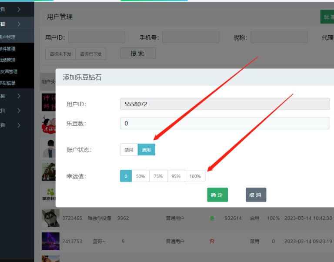Viewport: 334px width, 262px height.
Task: Open 邮件管理 in the sidebar
Action: (x=8, y=49)
